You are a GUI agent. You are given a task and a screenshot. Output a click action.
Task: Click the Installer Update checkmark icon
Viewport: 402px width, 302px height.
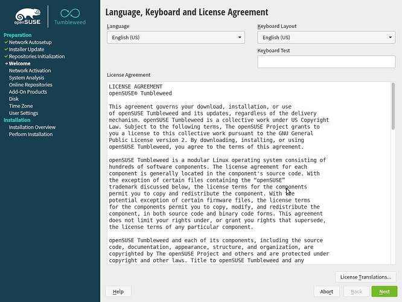[x=5, y=50]
